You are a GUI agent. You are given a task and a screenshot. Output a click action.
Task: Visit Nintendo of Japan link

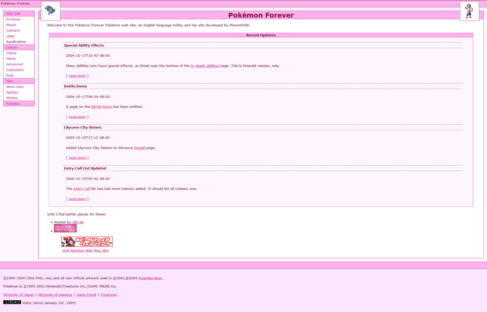18,295
